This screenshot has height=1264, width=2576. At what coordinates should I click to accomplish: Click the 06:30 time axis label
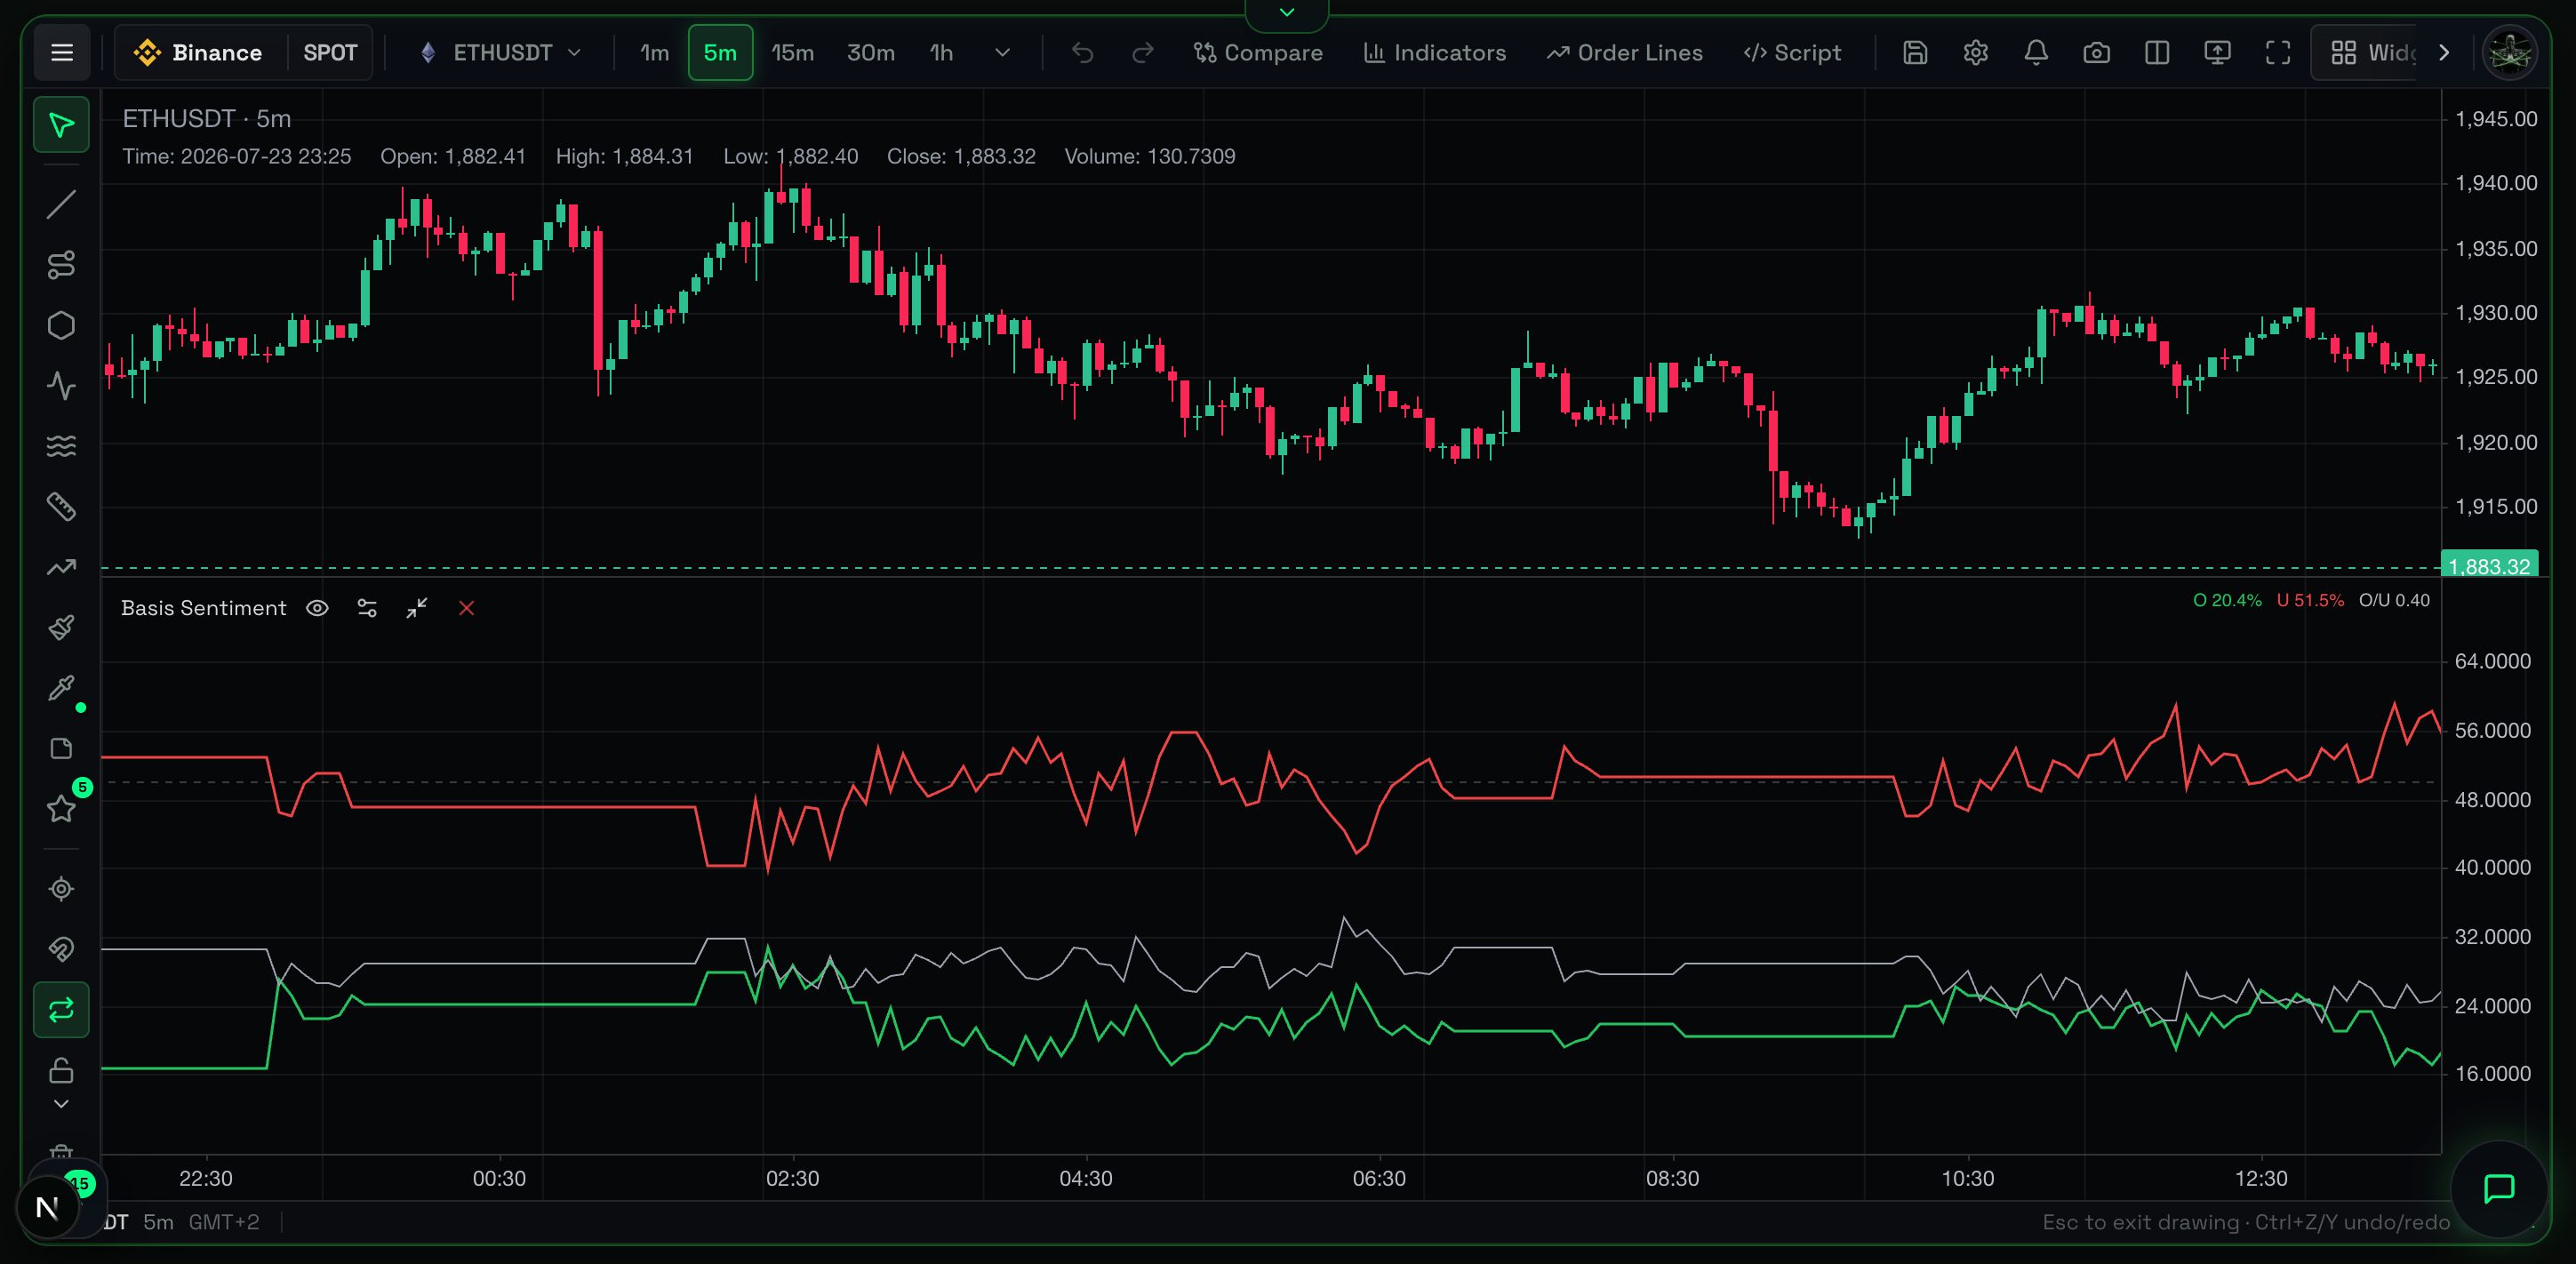pyautogui.click(x=1379, y=1178)
